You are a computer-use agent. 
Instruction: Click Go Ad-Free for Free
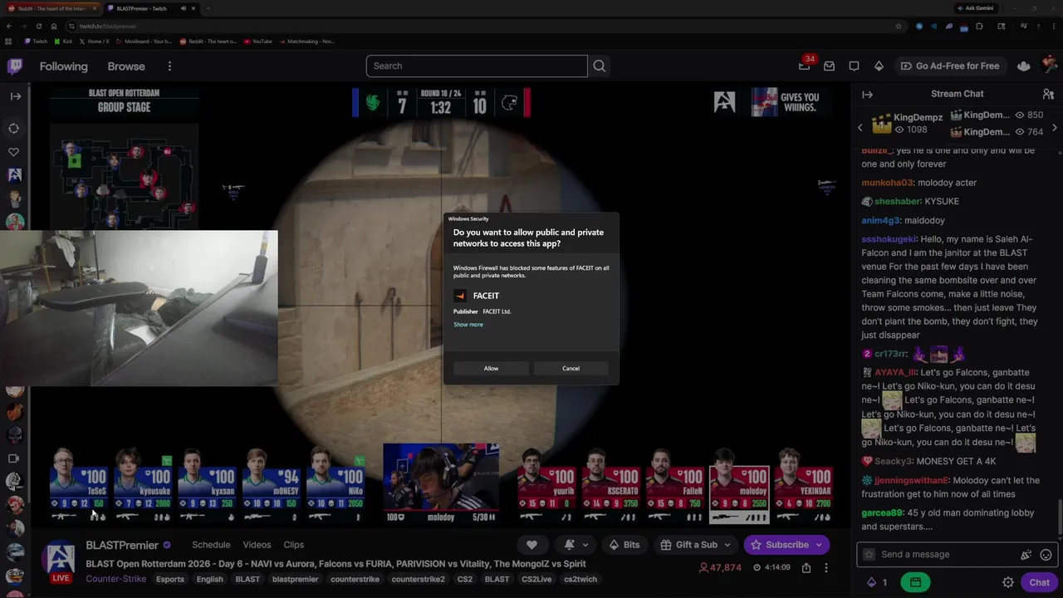[950, 66]
